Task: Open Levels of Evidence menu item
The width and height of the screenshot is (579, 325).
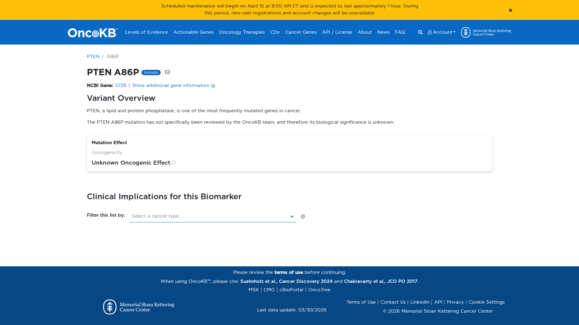Action: (x=146, y=32)
